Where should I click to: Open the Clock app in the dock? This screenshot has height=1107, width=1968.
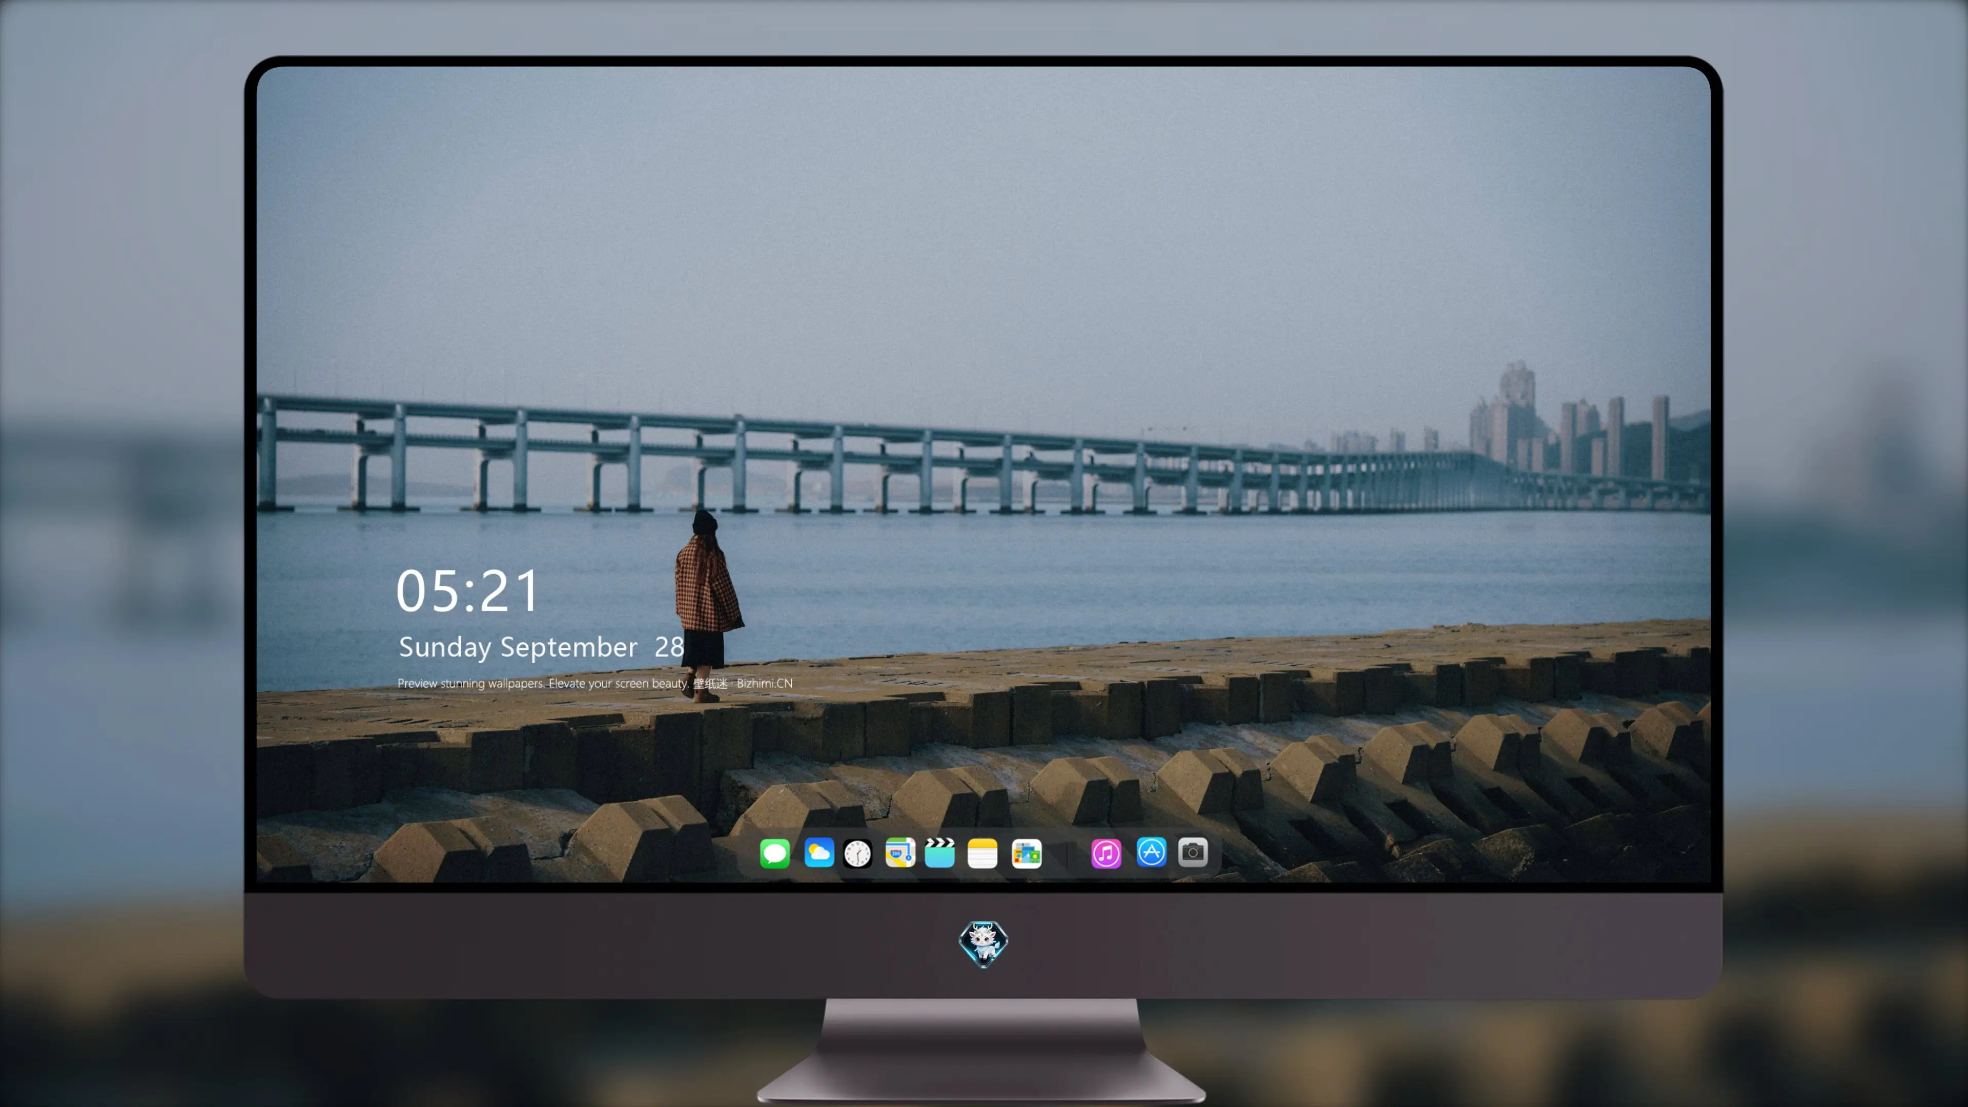point(857,853)
